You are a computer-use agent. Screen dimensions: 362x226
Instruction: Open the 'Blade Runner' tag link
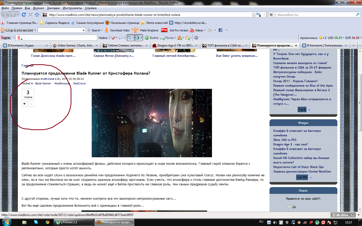[x=43, y=83]
